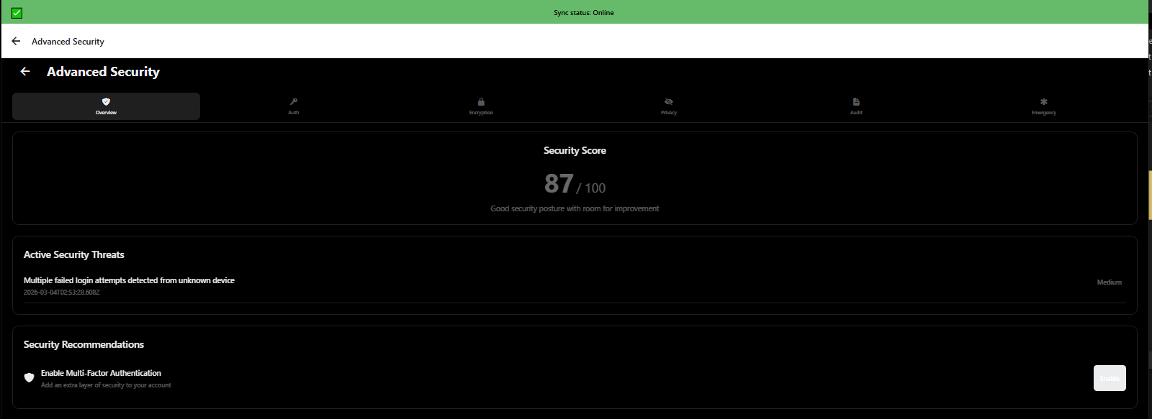1152x419 pixels.
Task: Click 'Add an extra layer of security' description
Action: [106, 385]
